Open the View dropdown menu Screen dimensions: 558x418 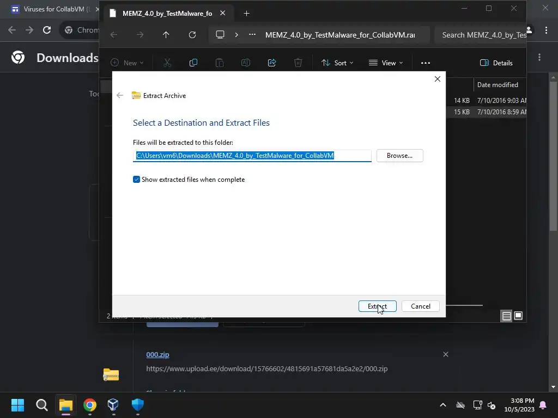tap(386, 63)
